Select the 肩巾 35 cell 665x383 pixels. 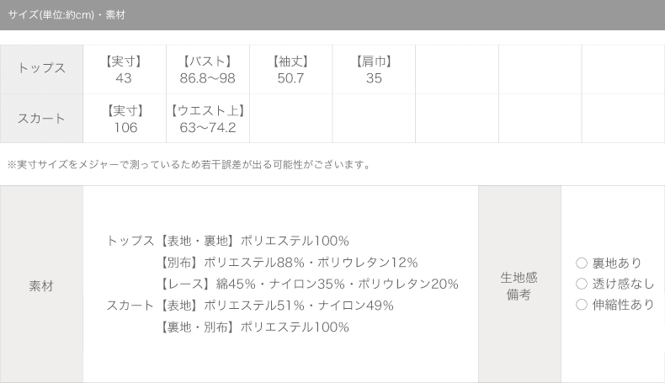374,69
